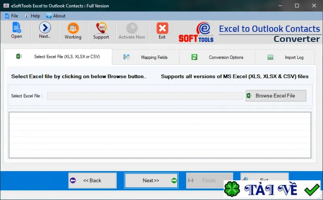Click the empty file preview list area

(160, 135)
